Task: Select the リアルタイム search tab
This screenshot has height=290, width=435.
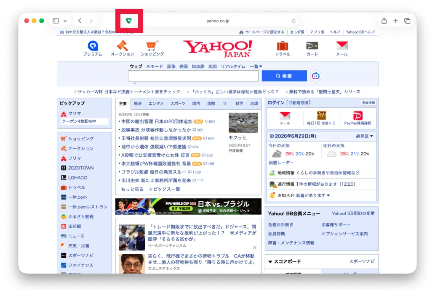Action: coord(233,66)
